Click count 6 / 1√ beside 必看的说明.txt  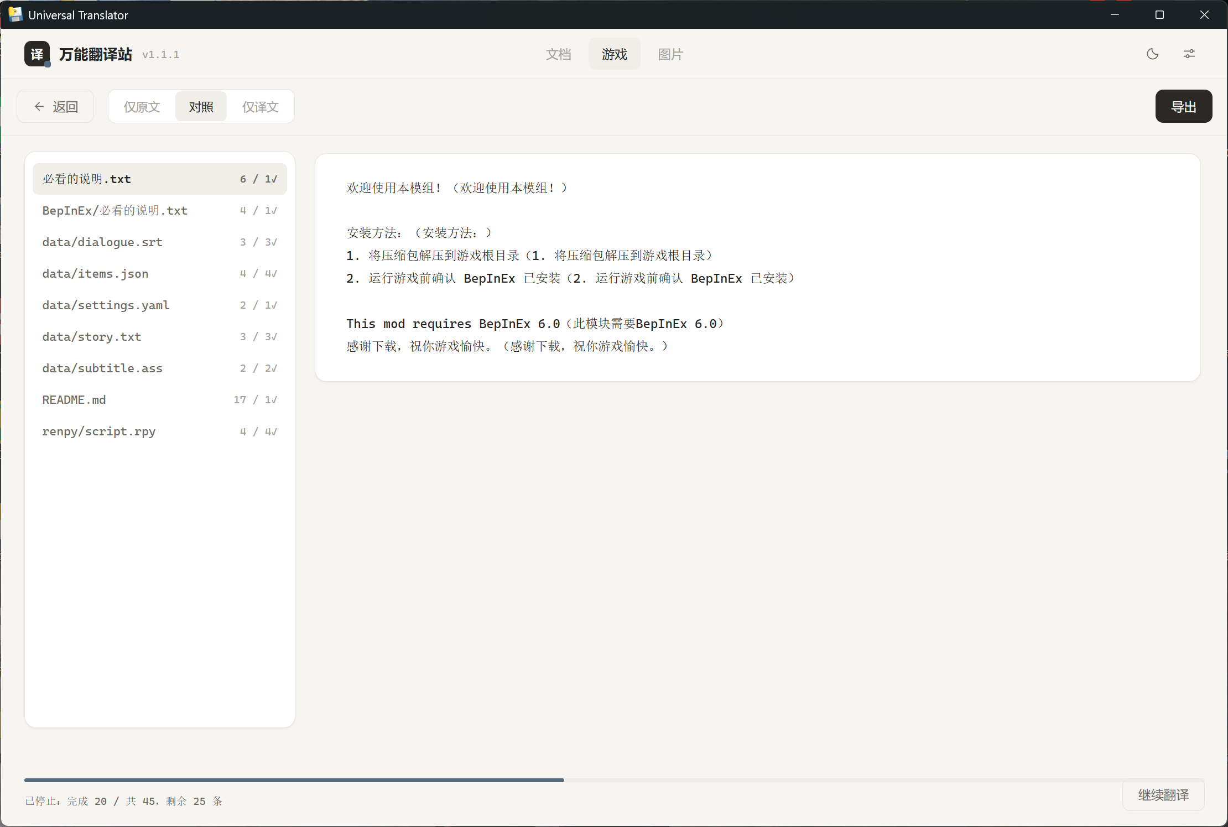click(259, 179)
